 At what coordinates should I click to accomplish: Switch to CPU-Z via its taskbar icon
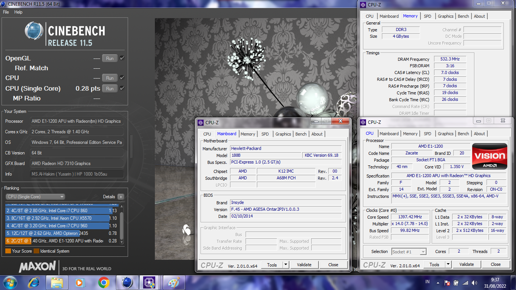pyautogui.click(x=150, y=282)
